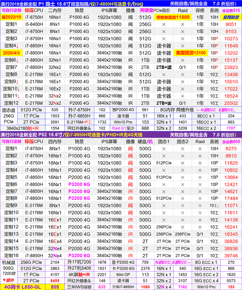The width and height of the screenshot is (242, 290).
Task: Select the price cell 23923
Action: pyautogui.click(x=231, y=67)
